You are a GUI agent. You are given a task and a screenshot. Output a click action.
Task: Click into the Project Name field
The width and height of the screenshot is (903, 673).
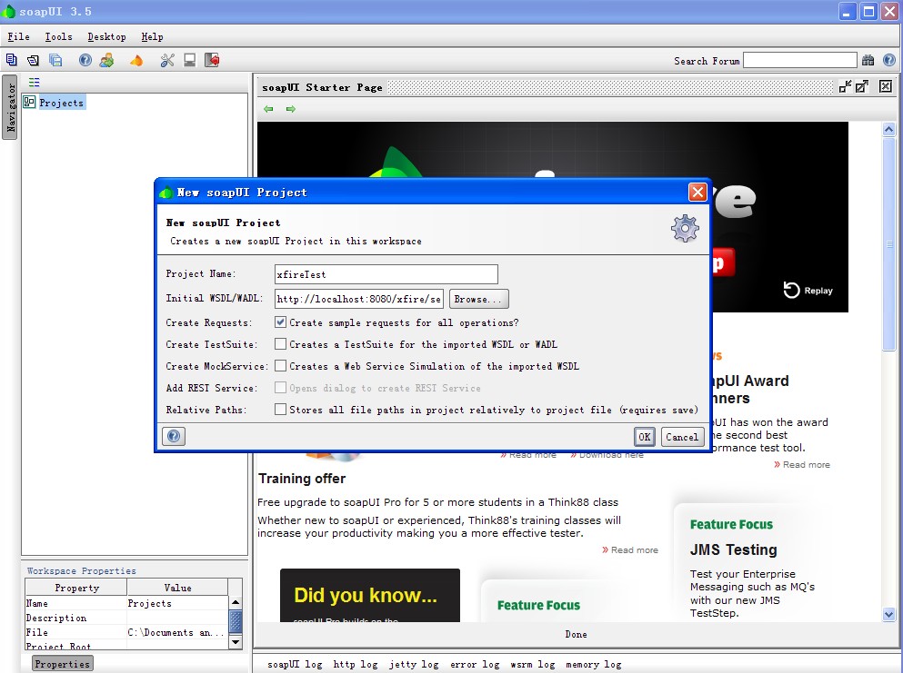point(386,274)
